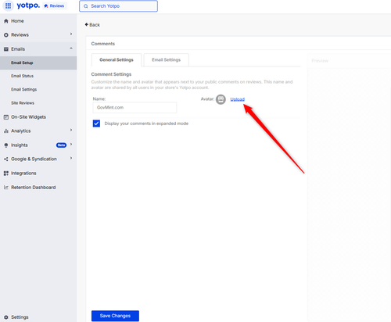Image resolution: width=391 pixels, height=322 pixels.
Task: Open Email Setup submenu item
Action: [x=38, y=63]
